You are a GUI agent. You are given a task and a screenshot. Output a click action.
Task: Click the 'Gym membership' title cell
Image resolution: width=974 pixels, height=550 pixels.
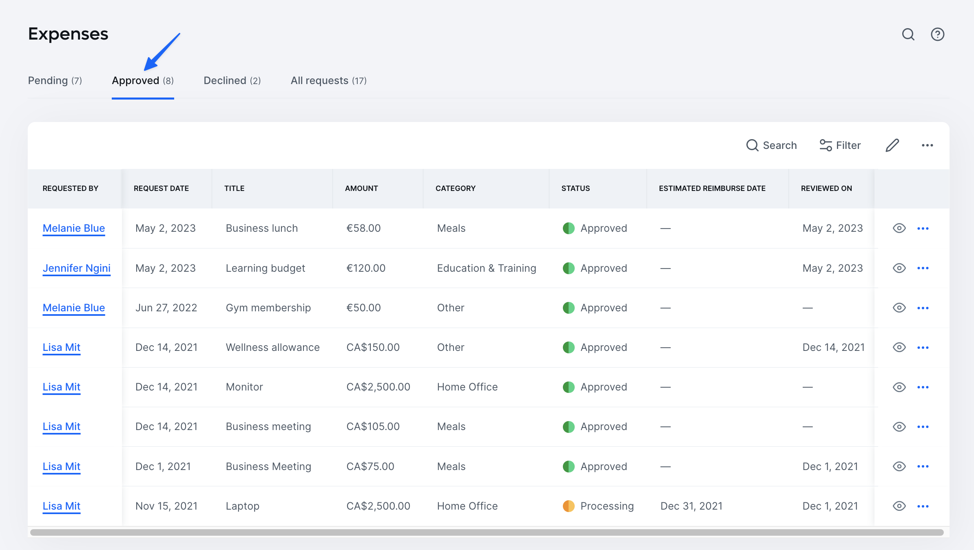pos(268,308)
